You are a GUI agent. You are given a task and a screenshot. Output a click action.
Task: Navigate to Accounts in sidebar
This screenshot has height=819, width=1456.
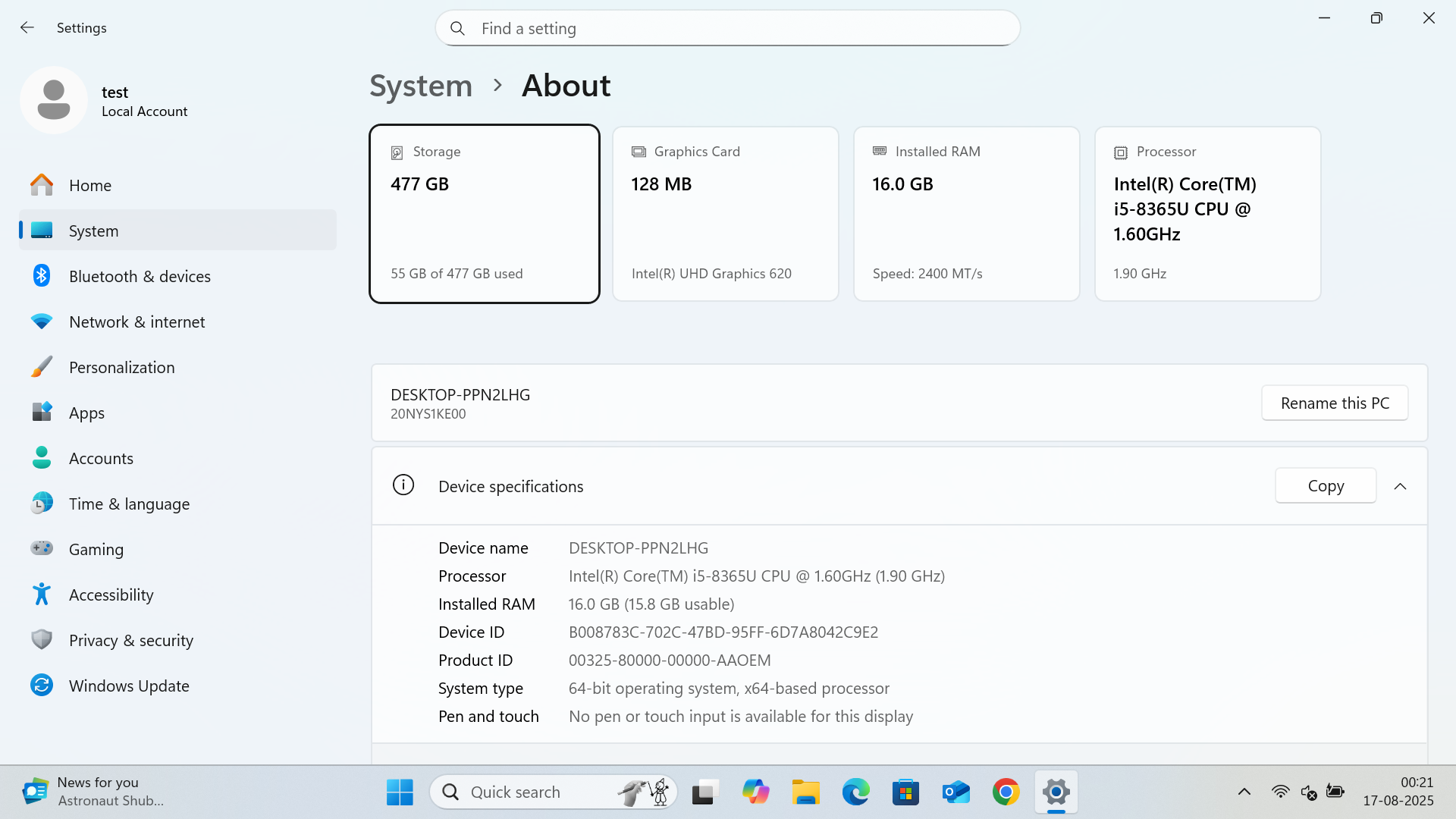click(101, 458)
